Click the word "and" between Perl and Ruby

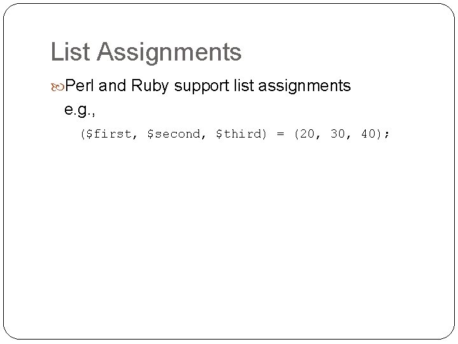(x=113, y=85)
